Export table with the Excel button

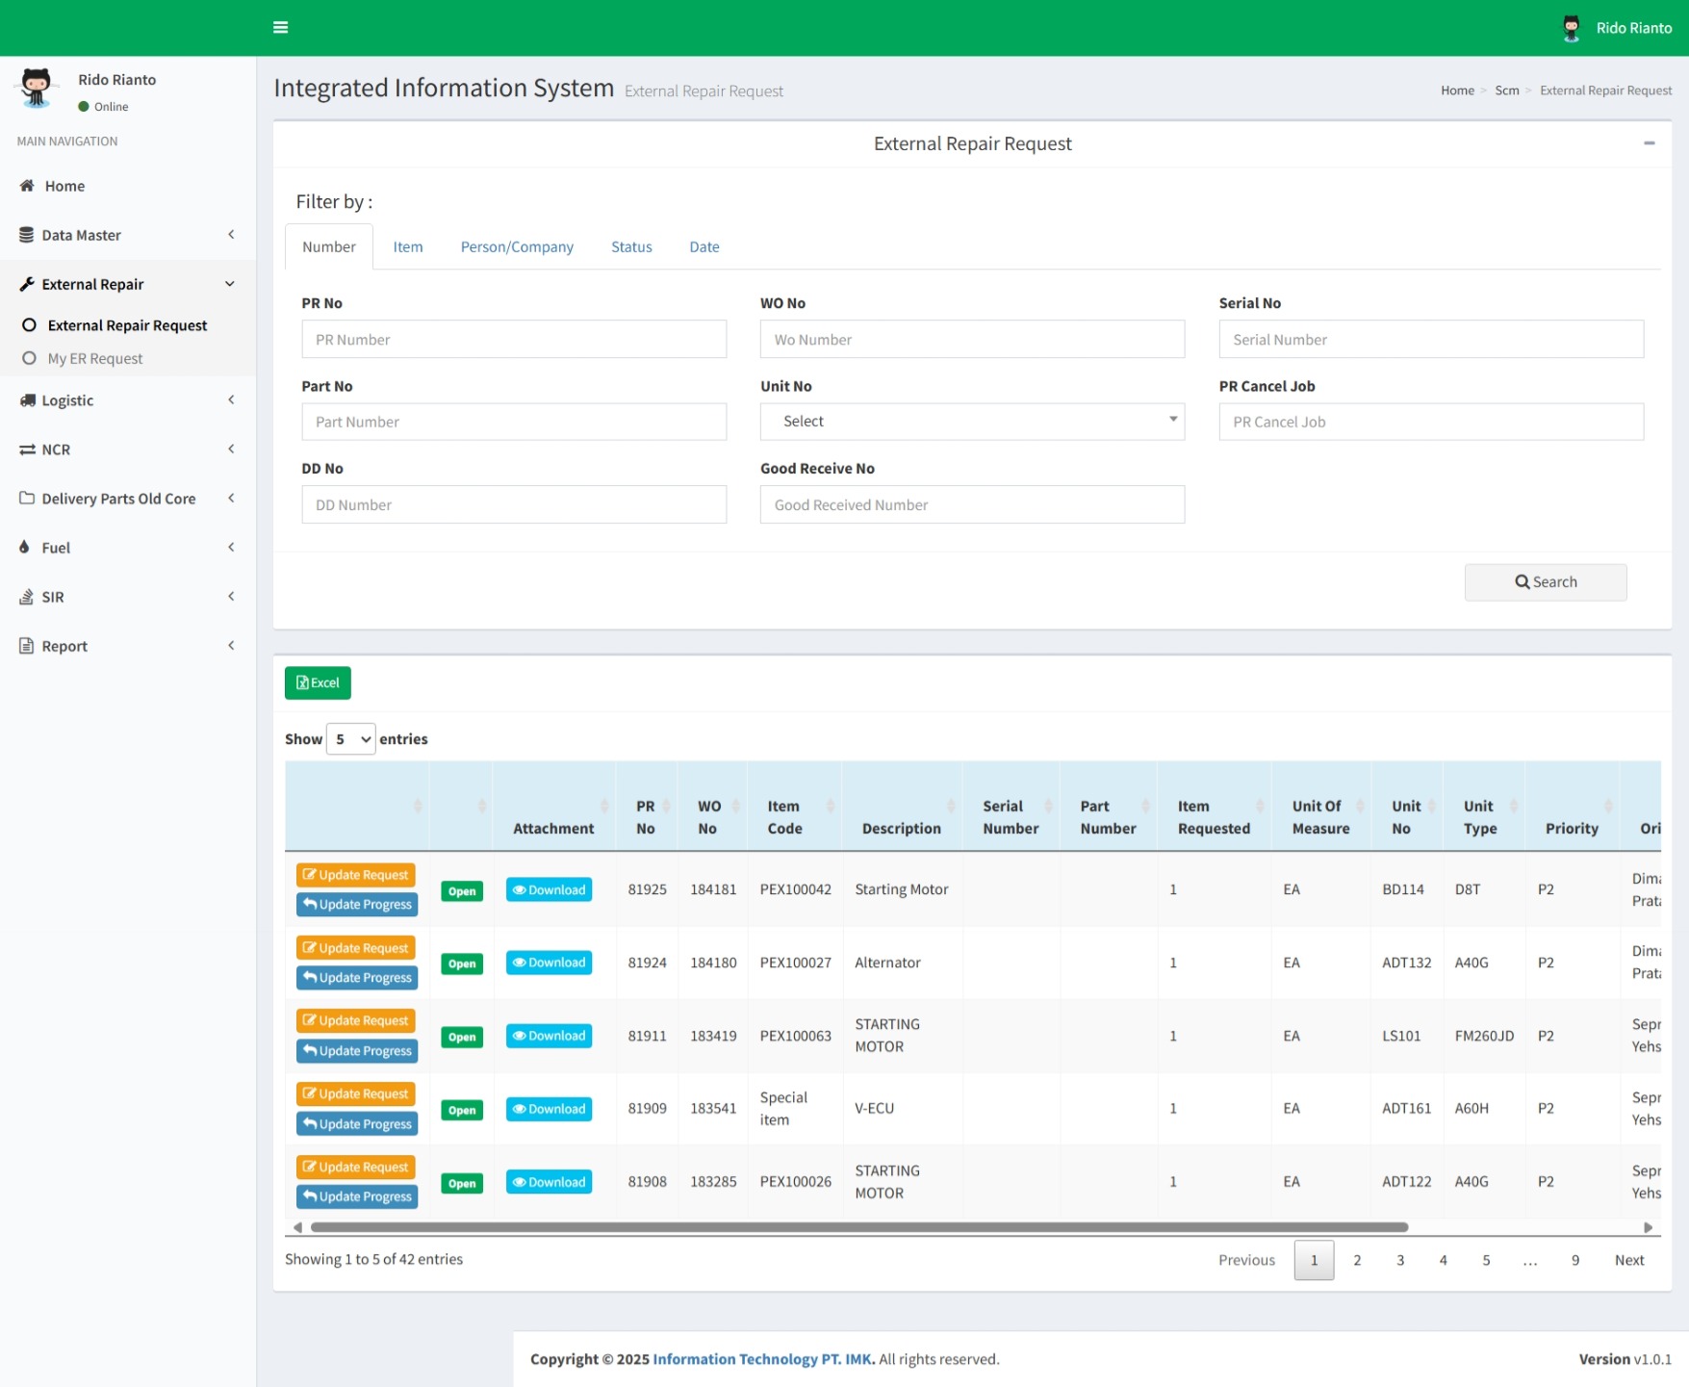coord(318,682)
